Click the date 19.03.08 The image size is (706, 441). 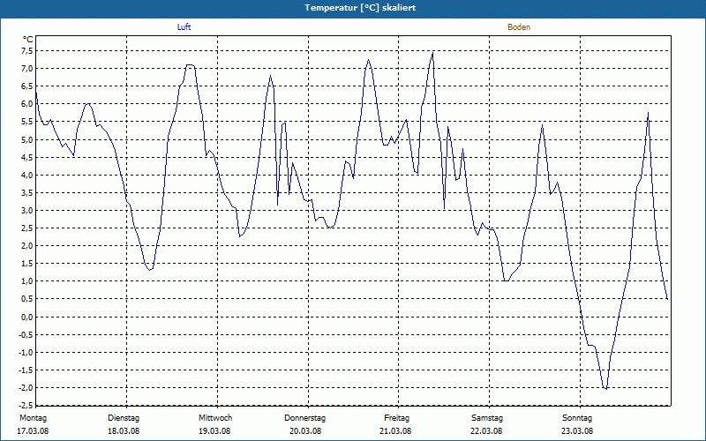[214, 431]
